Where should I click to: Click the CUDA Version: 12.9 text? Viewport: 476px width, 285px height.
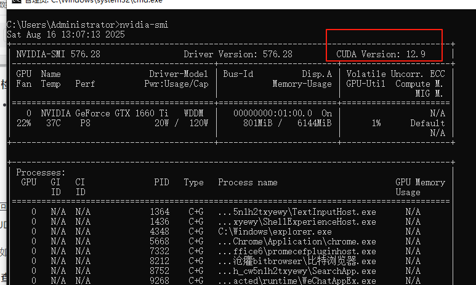(381, 54)
